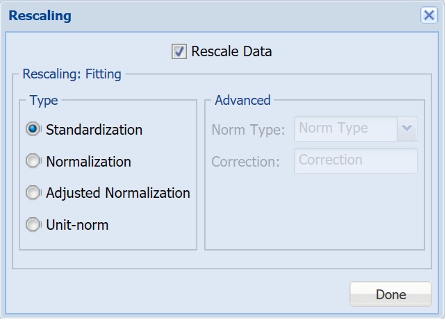Click the "Advanced" group heading

tap(242, 100)
